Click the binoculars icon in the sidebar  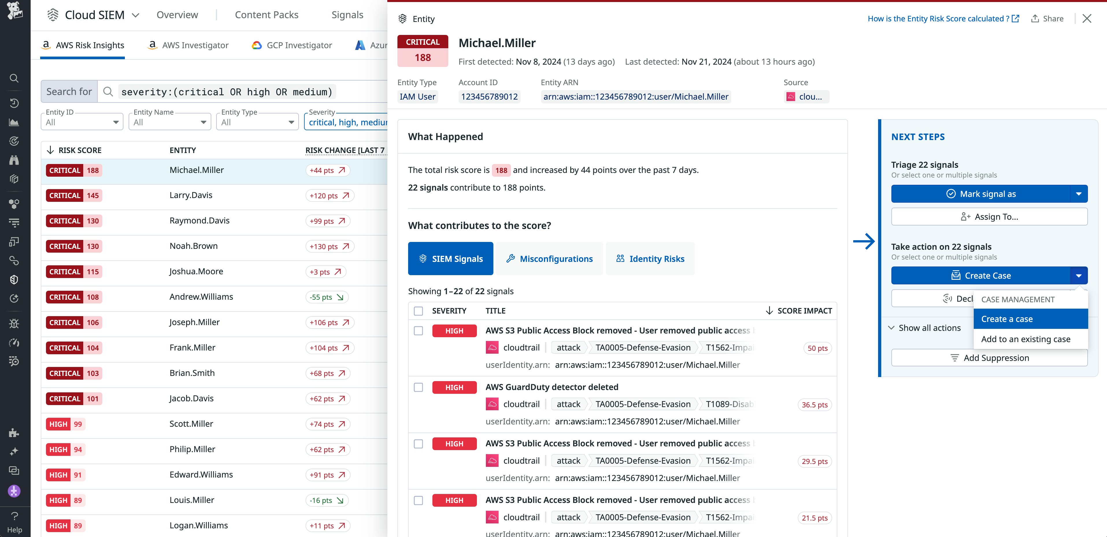(14, 160)
